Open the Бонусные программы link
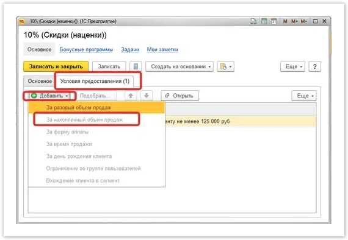348x240 pixels. (86, 49)
